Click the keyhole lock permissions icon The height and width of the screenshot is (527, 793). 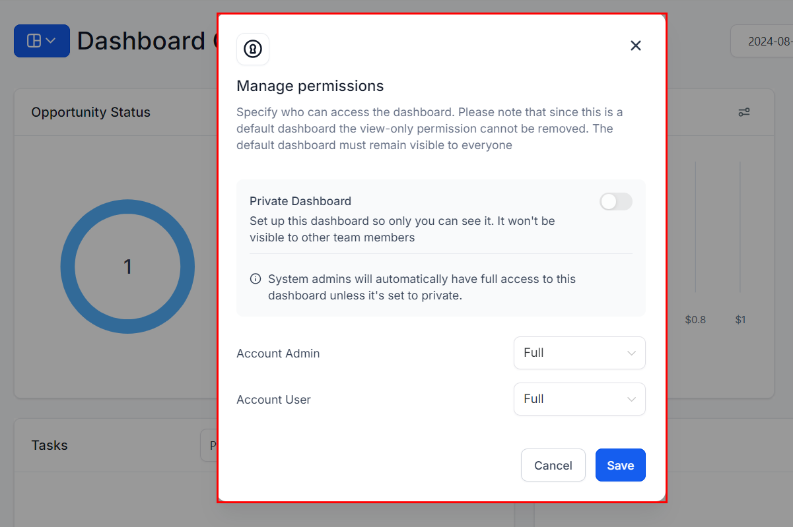[253, 49]
